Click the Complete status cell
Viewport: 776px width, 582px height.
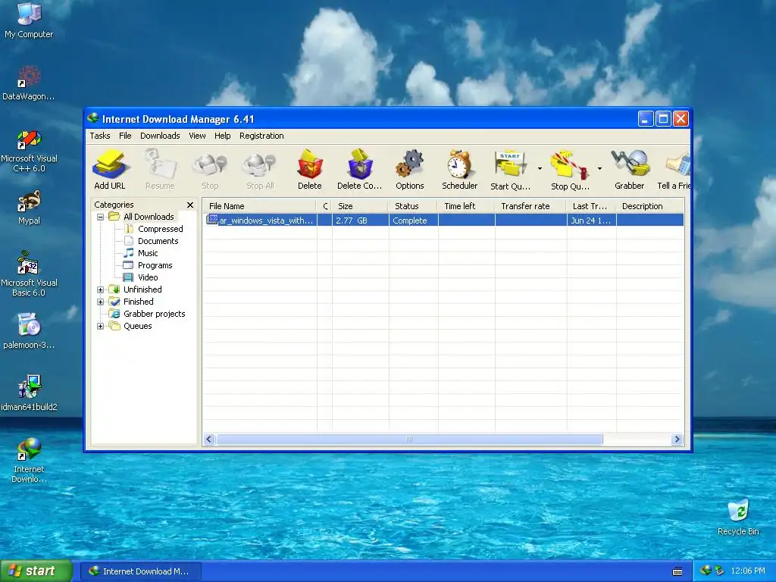click(x=413, y=221)
